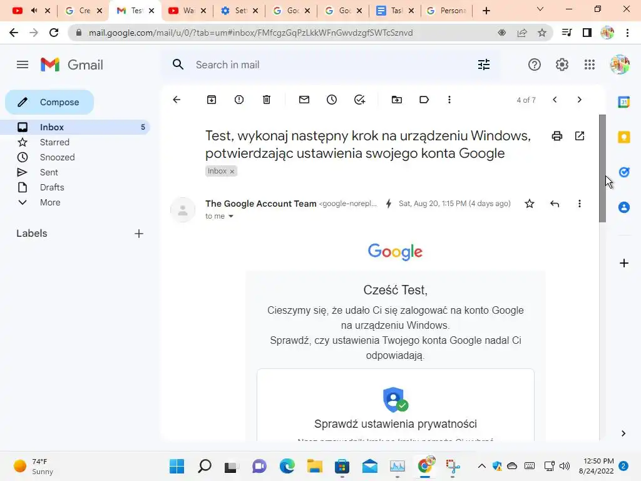Get add-ons plus icon in side panel
This screenshot has height=481, width=641.
click(624, 263)
